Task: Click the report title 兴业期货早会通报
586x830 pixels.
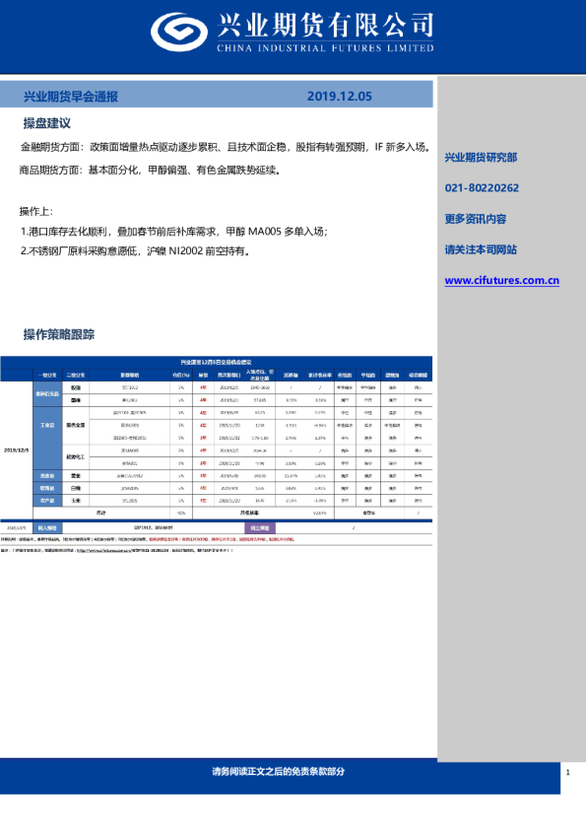Action: click(x=70, y=97)
